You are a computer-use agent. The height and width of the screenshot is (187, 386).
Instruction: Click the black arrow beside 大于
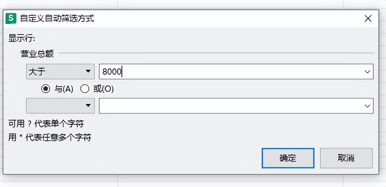pyautogui.click(x=88, y=72)
